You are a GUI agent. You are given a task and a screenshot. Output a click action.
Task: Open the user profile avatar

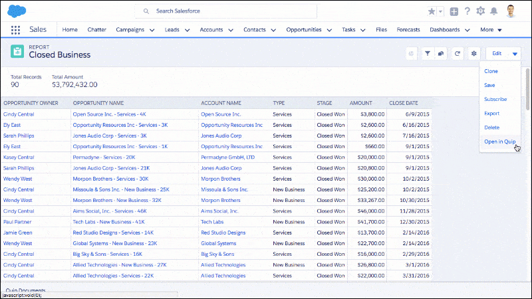[x=511, y=11]
